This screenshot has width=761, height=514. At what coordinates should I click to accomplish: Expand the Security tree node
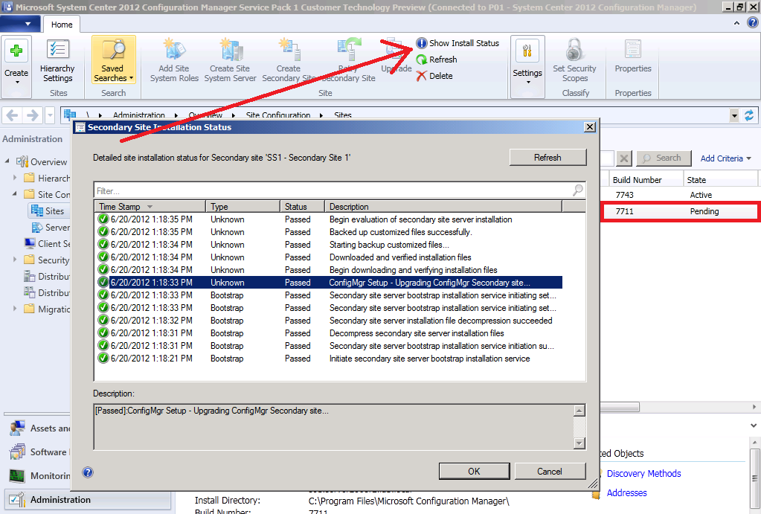[15, 260]
